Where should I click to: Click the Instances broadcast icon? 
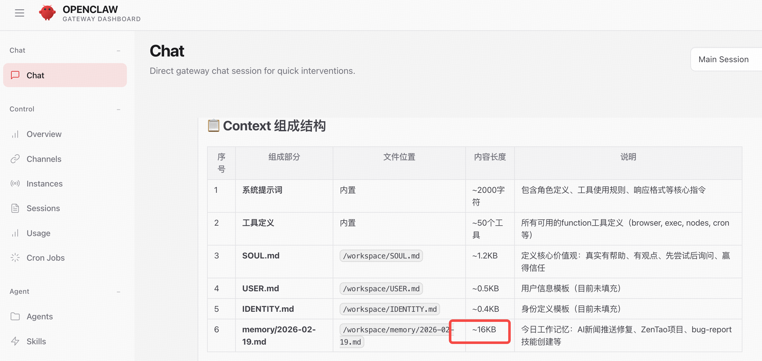coord(15,184)
